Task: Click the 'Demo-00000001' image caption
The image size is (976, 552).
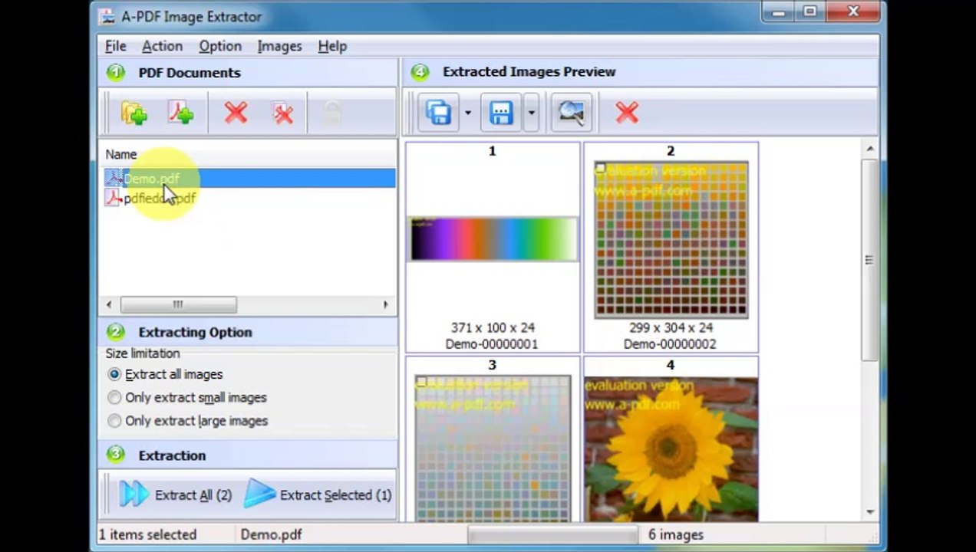Action: point(492,344)
